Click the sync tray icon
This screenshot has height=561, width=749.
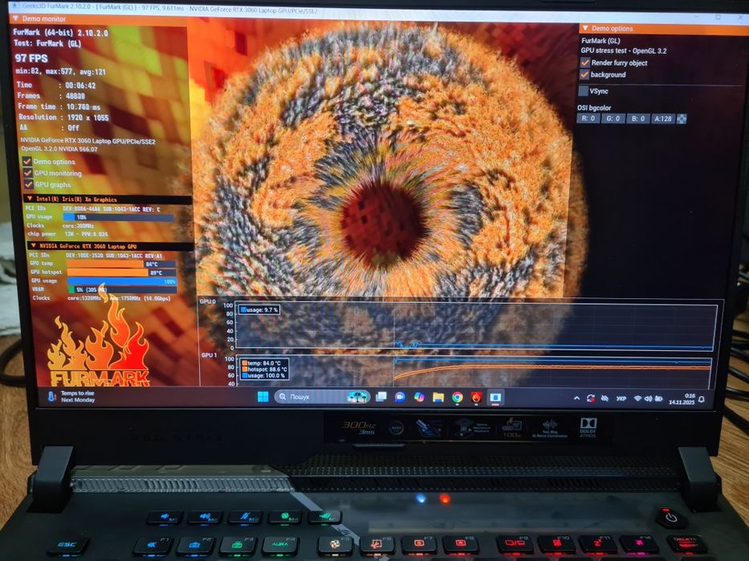[591, 398]
